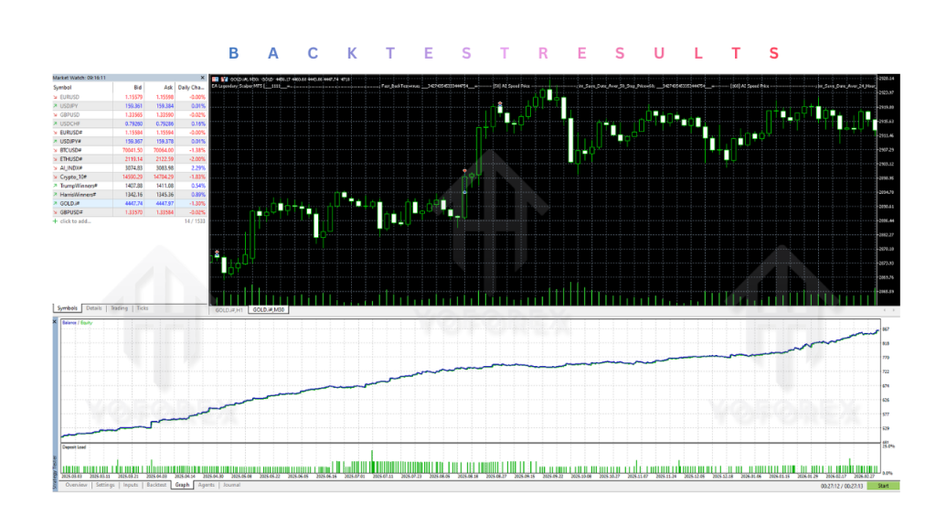Click the red down-arrow icon beside USDJPY
Viewport: 936px width, 527px height.
(57, 106)
